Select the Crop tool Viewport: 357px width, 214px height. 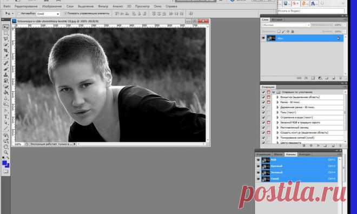(6, 50)
